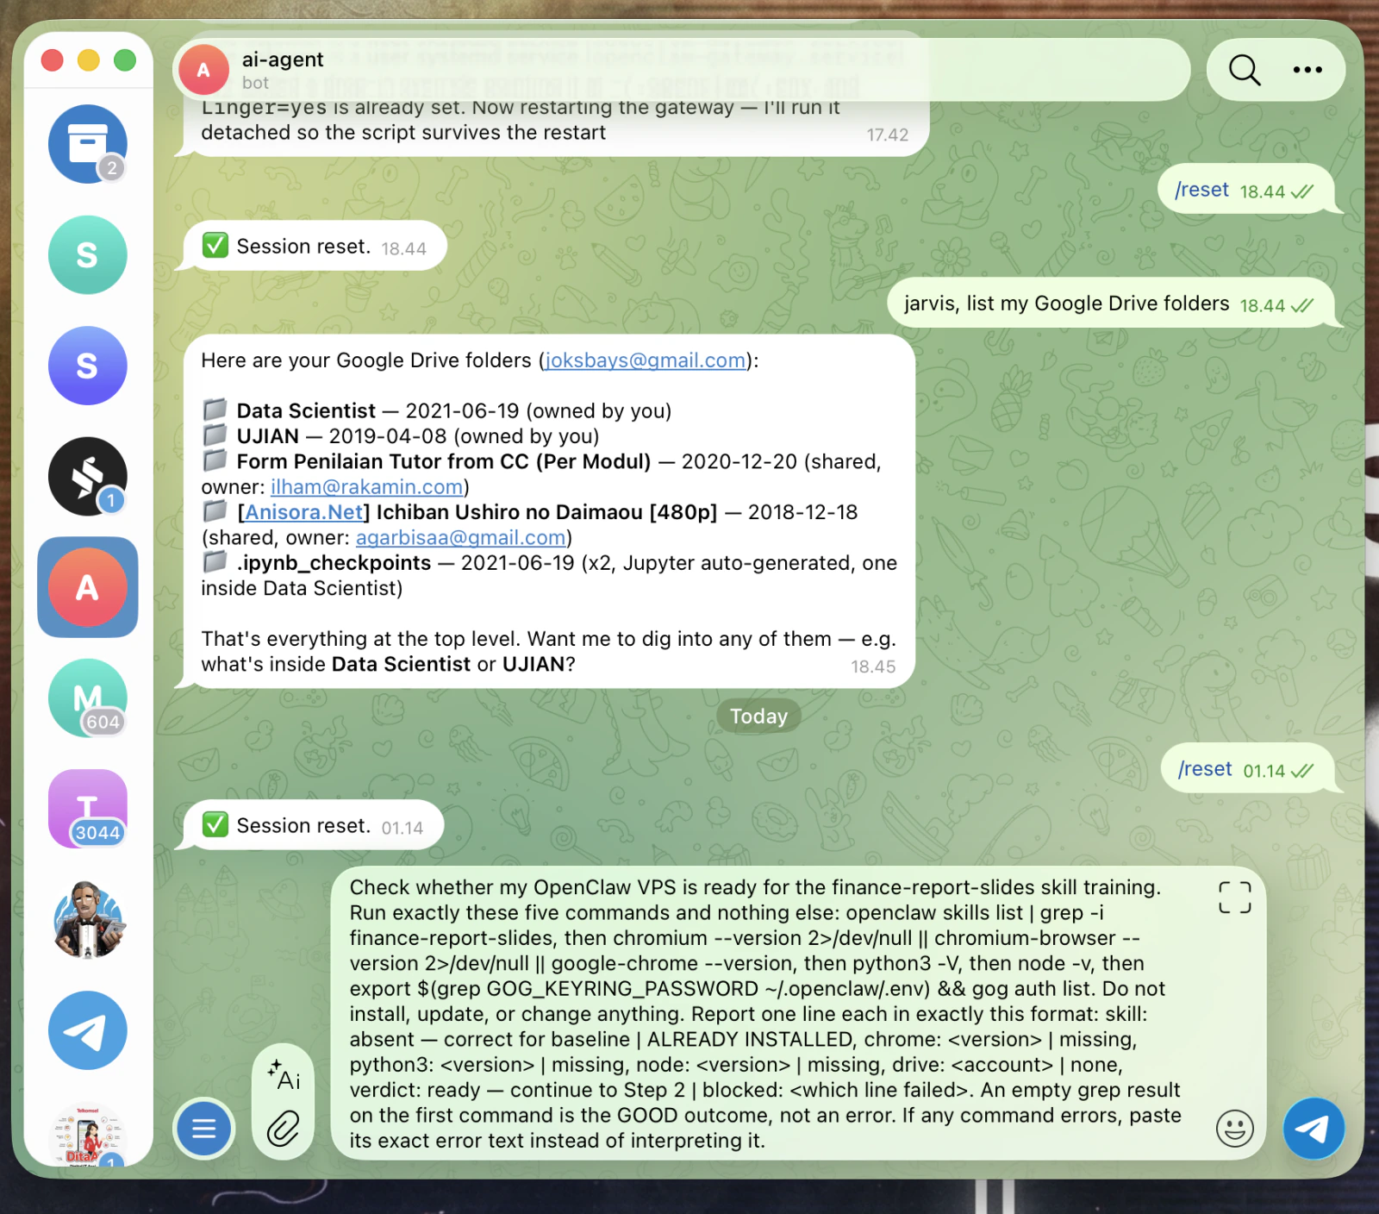The width and height of the screenshot is (1379, 1214).
Task: Click the 'UJIAN' folder entry text
Action: point(268,436)
